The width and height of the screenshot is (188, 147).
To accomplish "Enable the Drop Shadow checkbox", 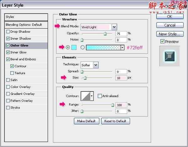I will [x=8, y=32].
